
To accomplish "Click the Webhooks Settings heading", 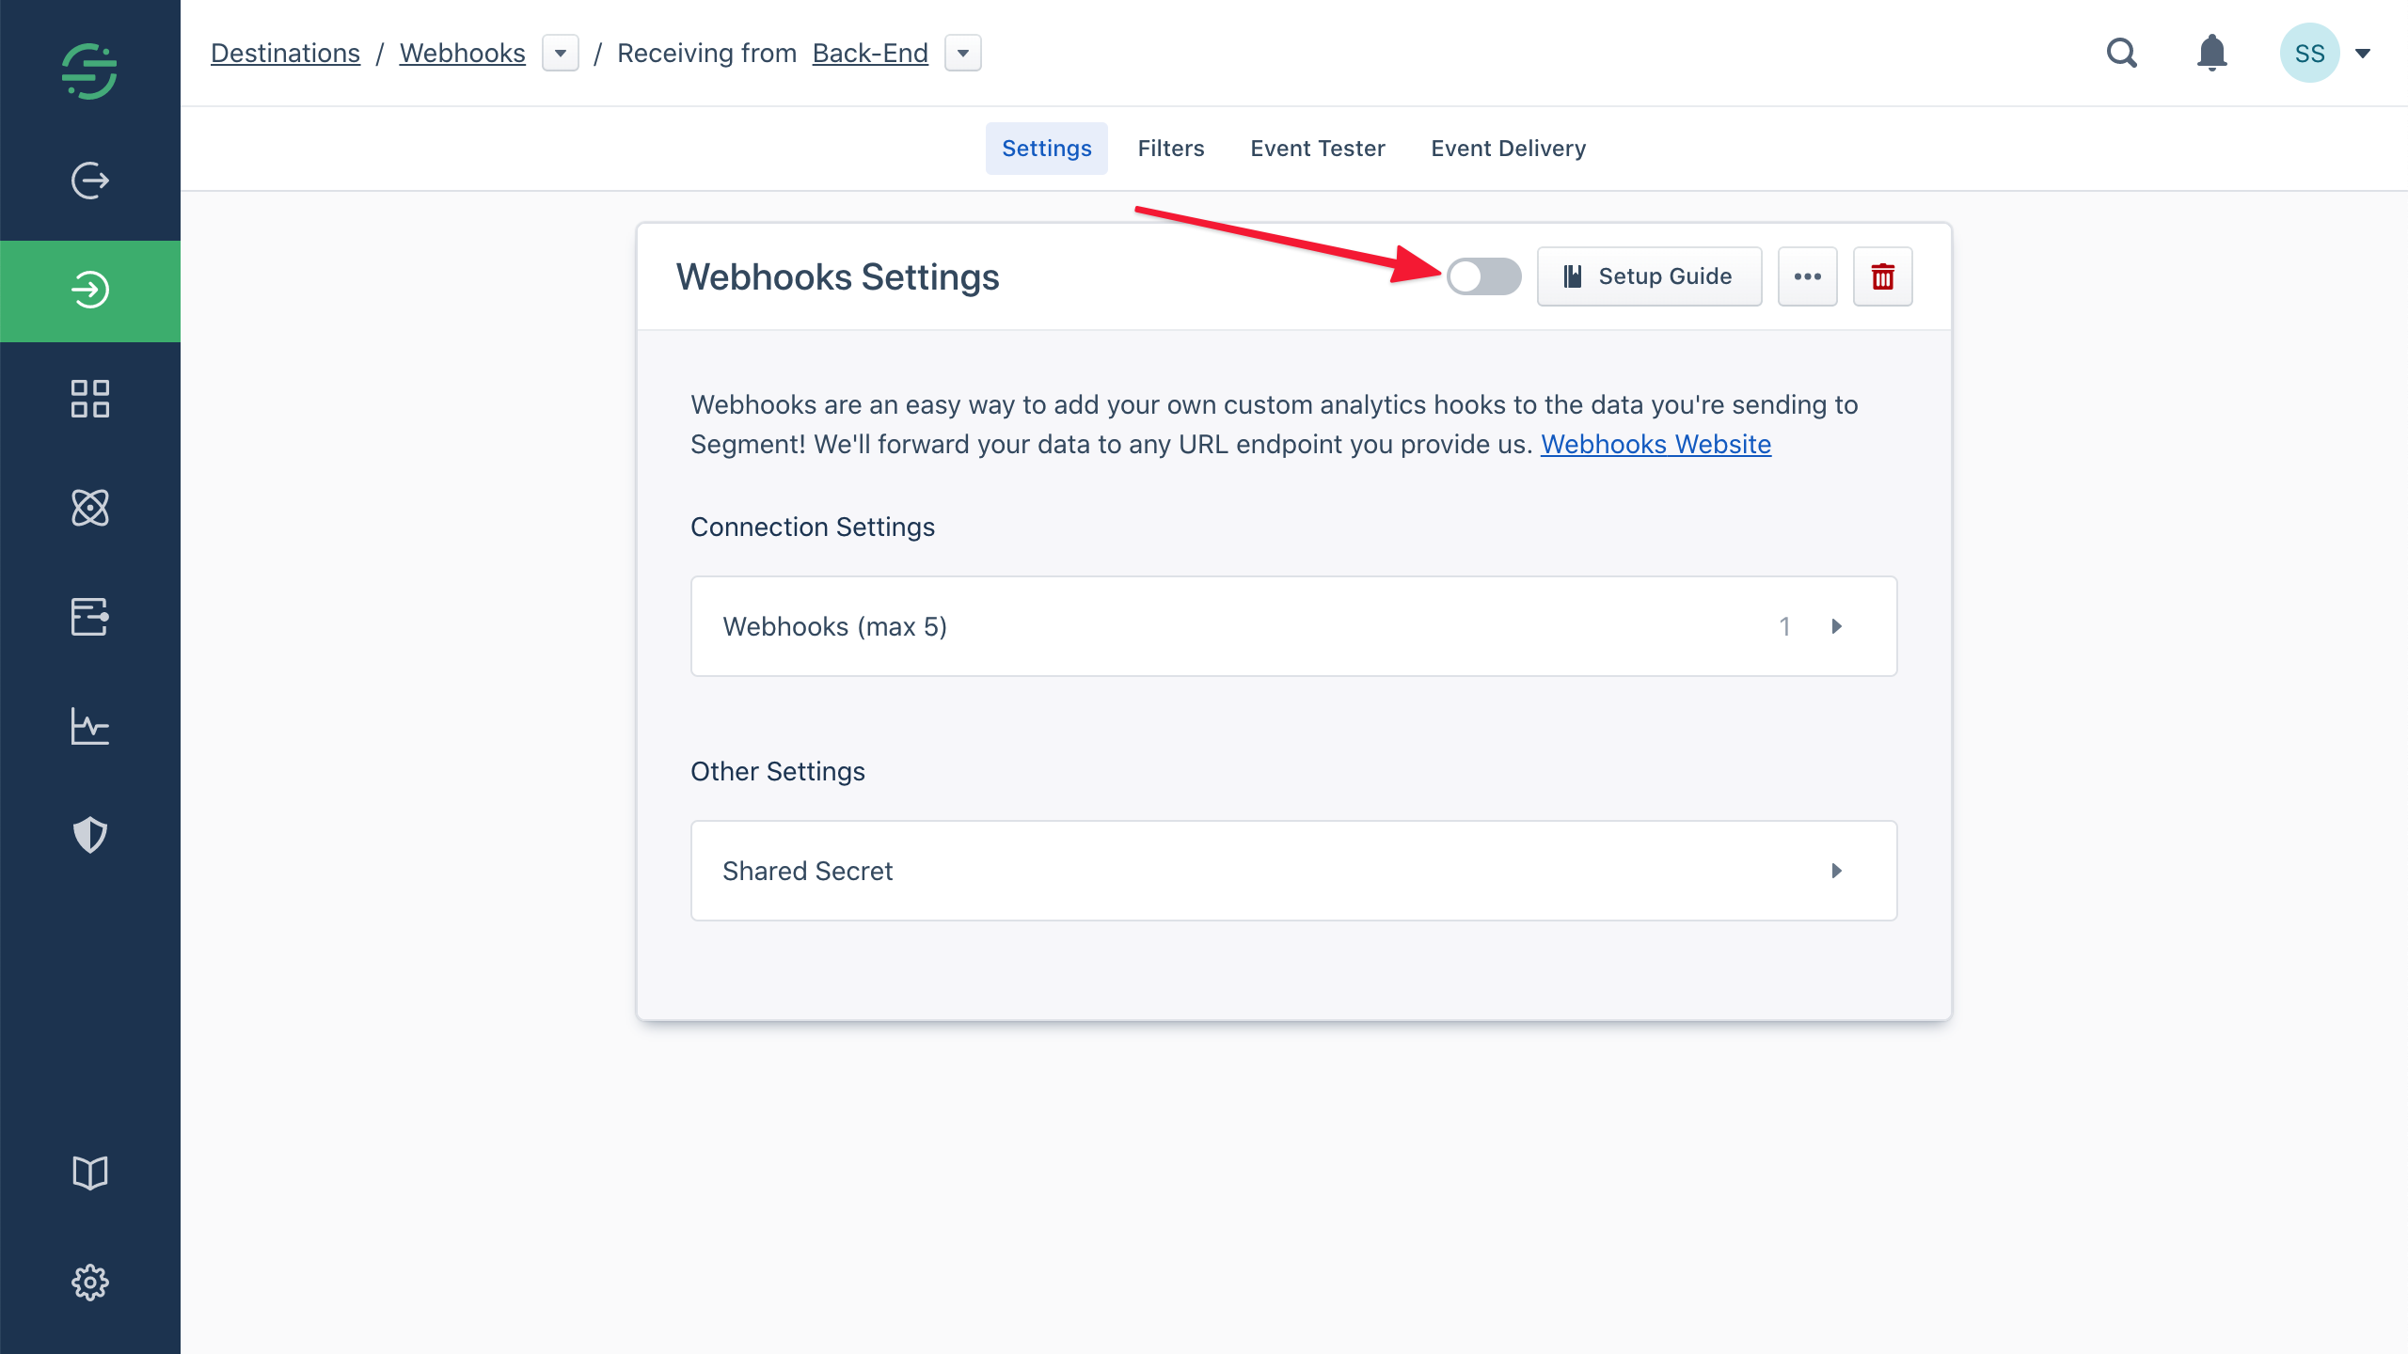I will point(838,276).
